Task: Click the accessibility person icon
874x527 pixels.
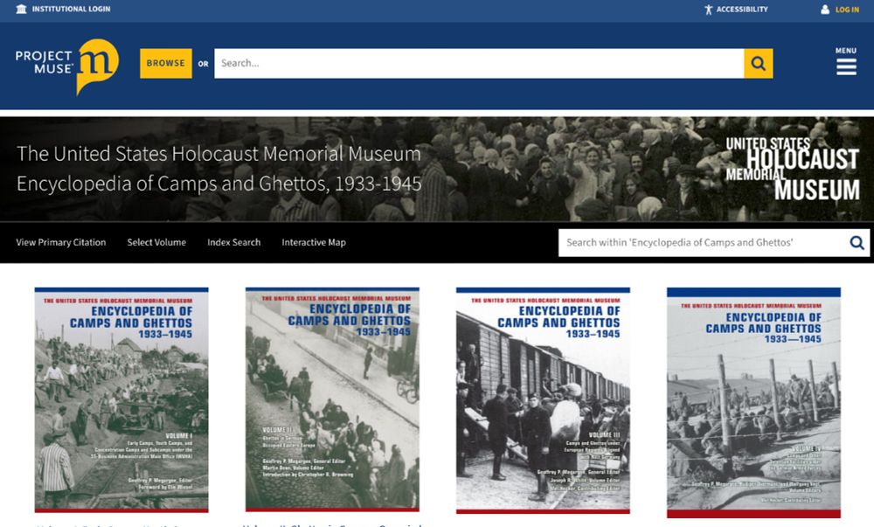Action: (708, 10)
